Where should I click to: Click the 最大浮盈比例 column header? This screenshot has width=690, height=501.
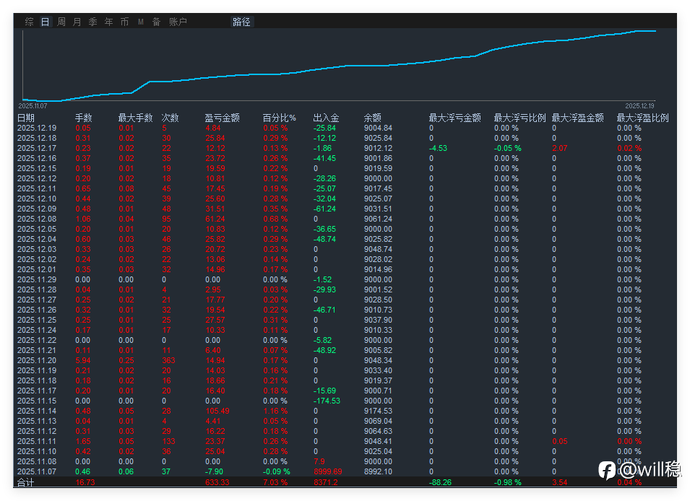[643, 118]
